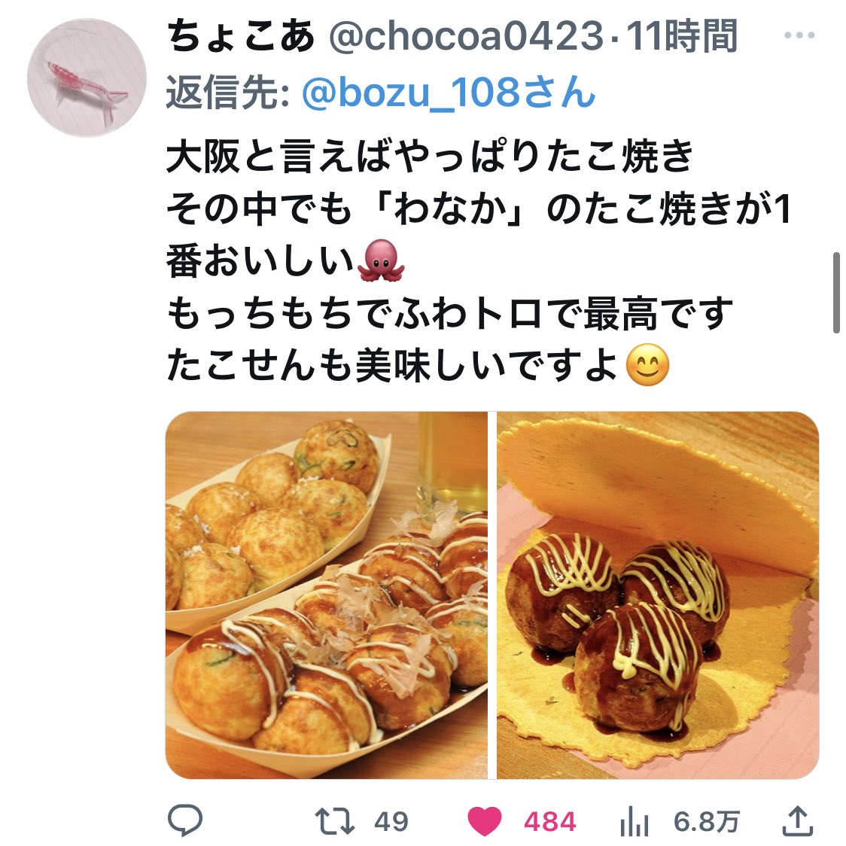Viewport: 846px width, 846px height.
Task: Open tweet analytics bar chart icon
Action: (634, 822)
